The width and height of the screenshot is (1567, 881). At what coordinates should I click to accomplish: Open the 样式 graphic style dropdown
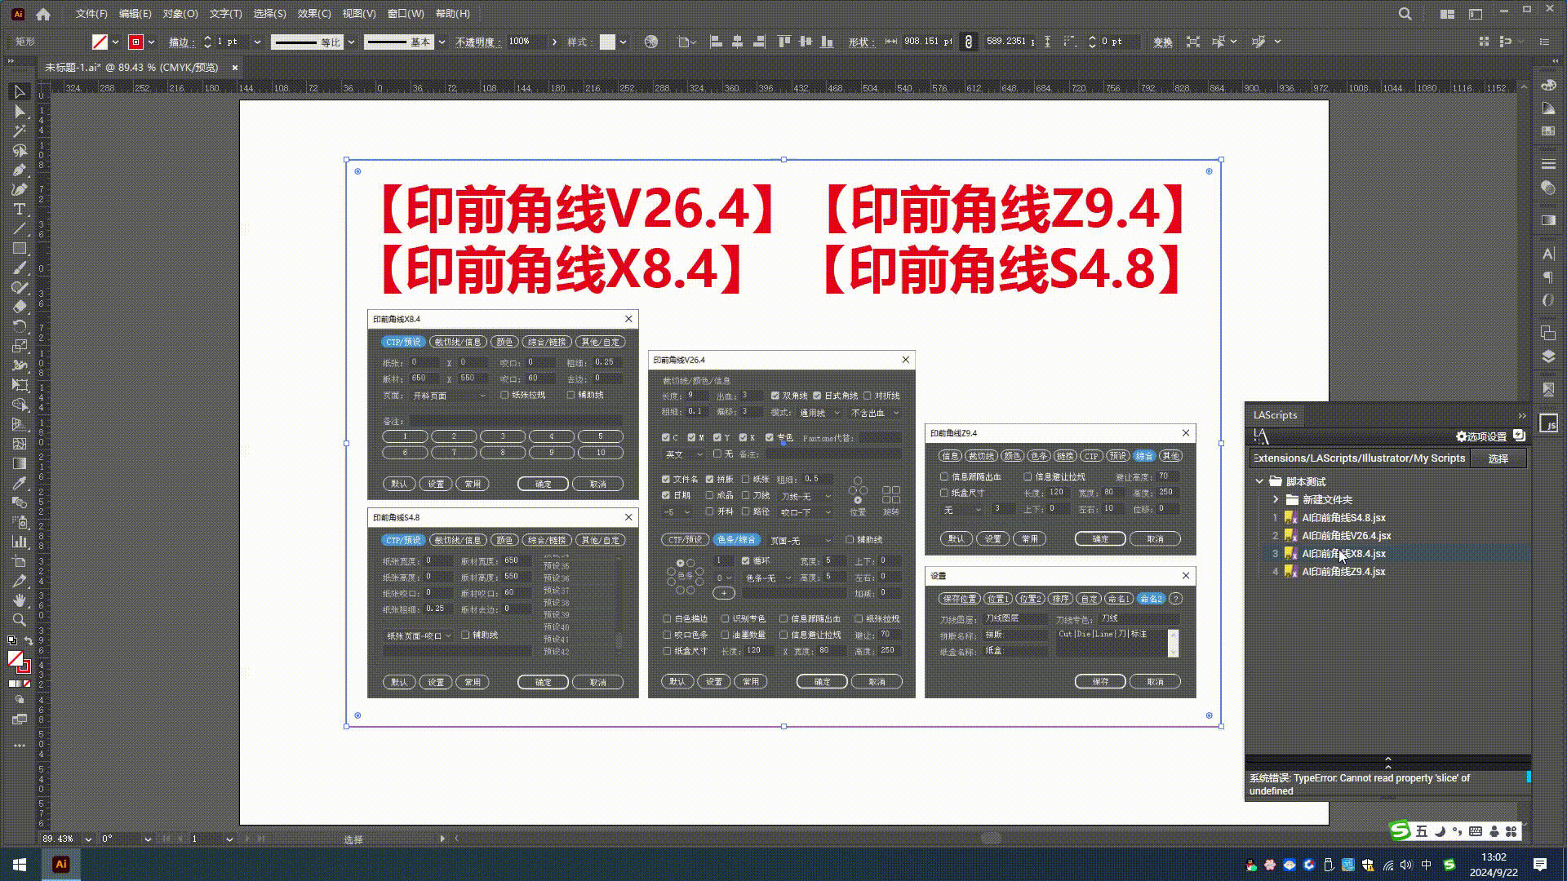[x=623, y=42]
